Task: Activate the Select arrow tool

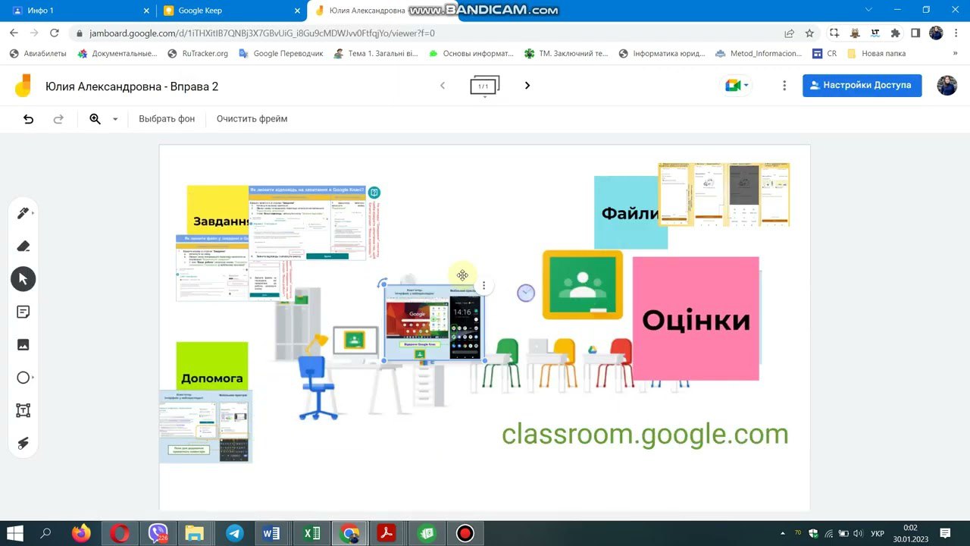Action: click(23, 279)
